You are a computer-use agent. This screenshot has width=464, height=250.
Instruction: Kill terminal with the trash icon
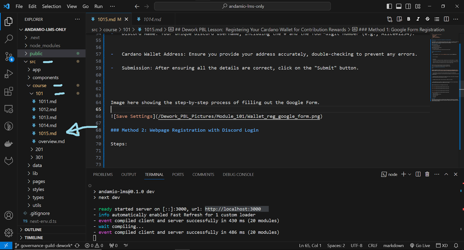[427, 174]
